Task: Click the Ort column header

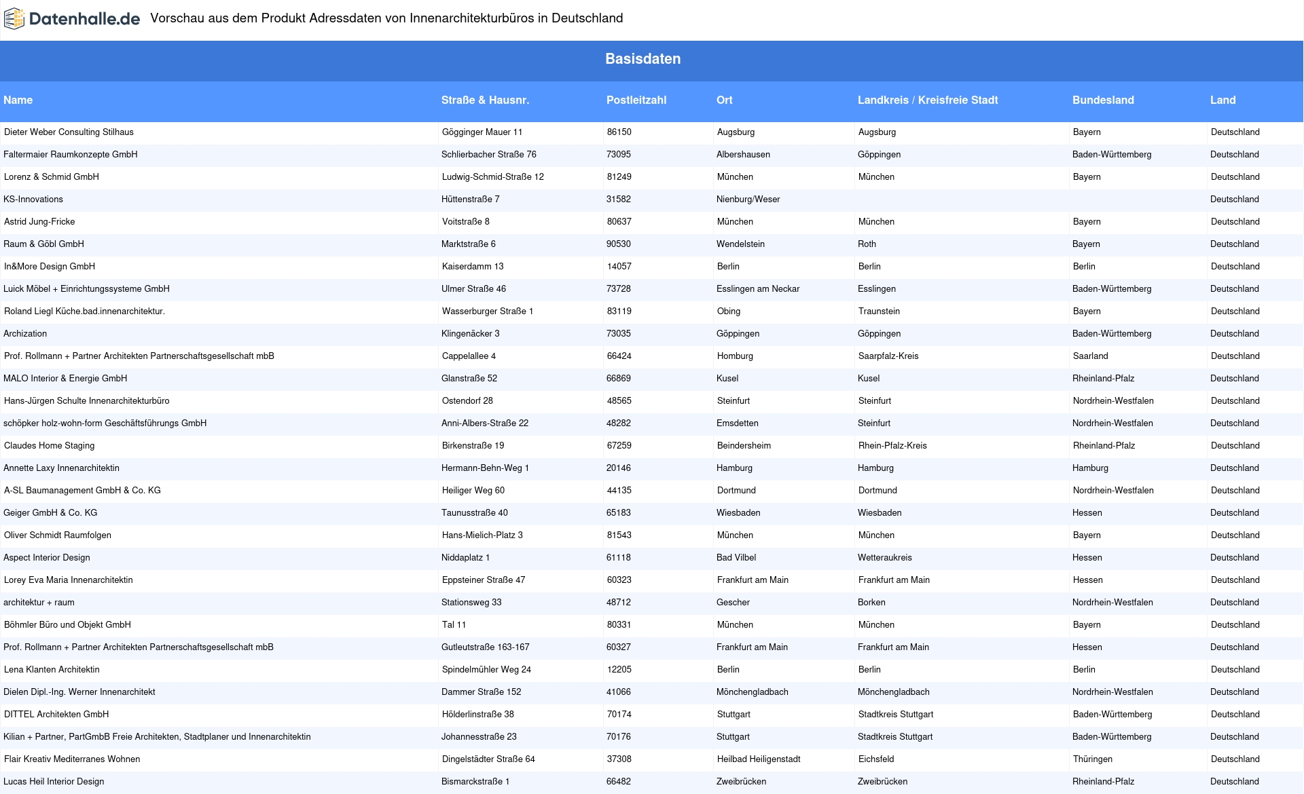Action: pyautogui.click(x=724, y=100)
